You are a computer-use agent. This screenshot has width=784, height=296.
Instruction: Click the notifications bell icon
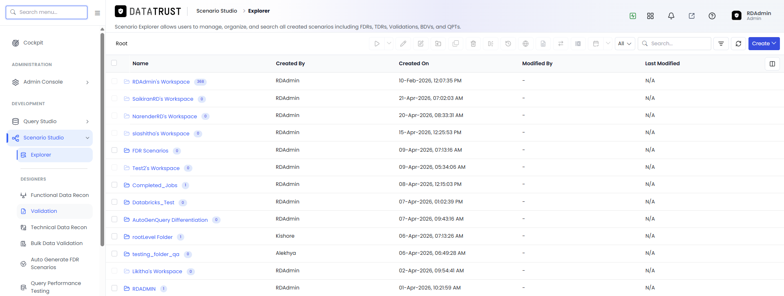[x=671, y=16]
